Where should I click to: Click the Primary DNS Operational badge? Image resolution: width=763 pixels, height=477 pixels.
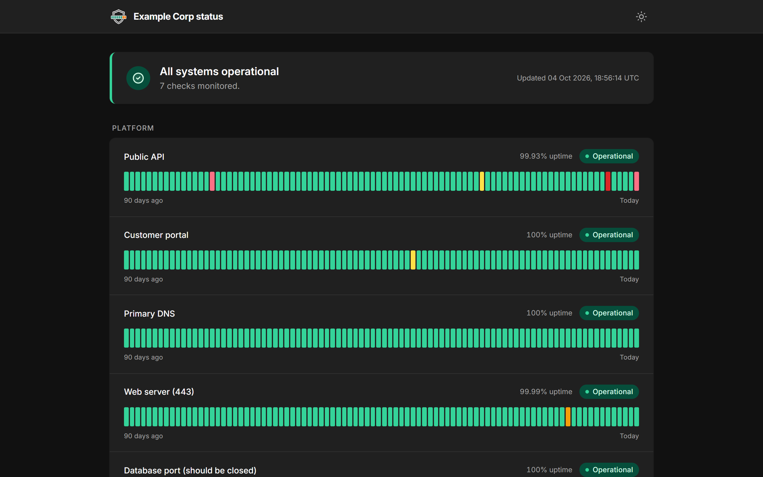coord(609,313)
